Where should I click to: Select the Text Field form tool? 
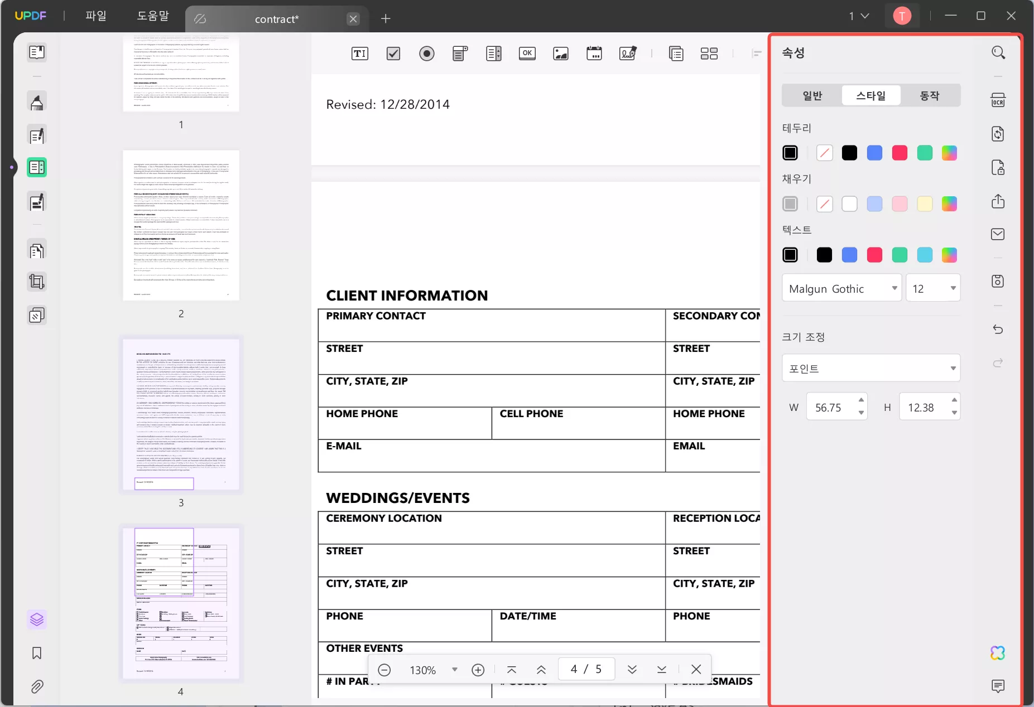tap(360, 54)
